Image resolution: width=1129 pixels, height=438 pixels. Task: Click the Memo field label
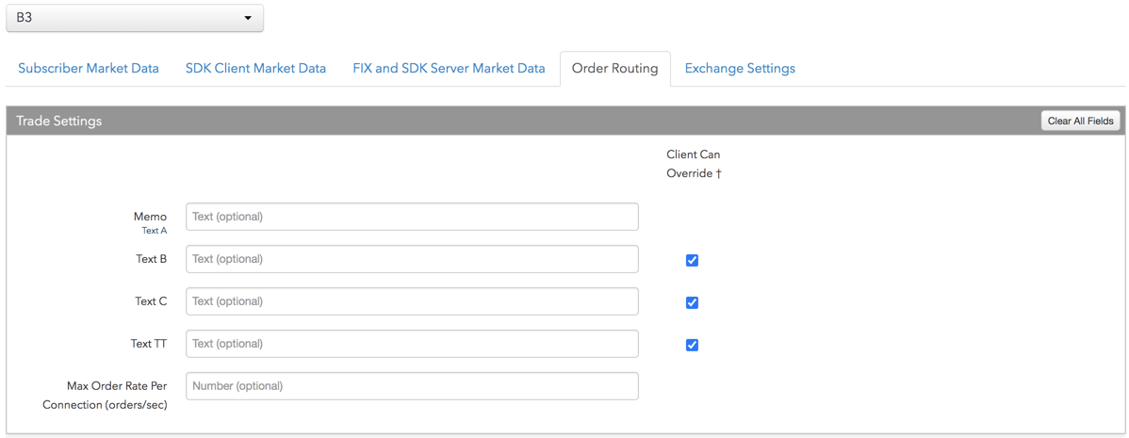pyautogui.click(x=151, y=217)
